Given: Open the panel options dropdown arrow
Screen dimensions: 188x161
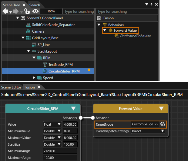Looking at the screenshot, I should coord(147,4).
